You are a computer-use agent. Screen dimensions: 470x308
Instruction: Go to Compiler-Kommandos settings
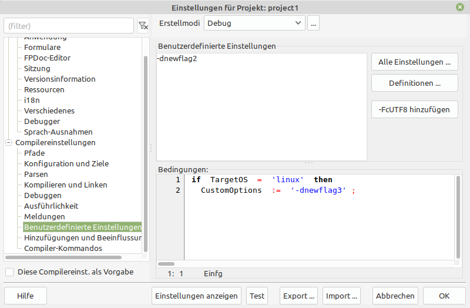[x=63, y=248]
